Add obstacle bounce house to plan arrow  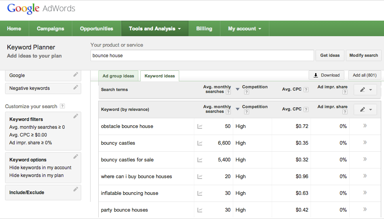coord(365,126)
